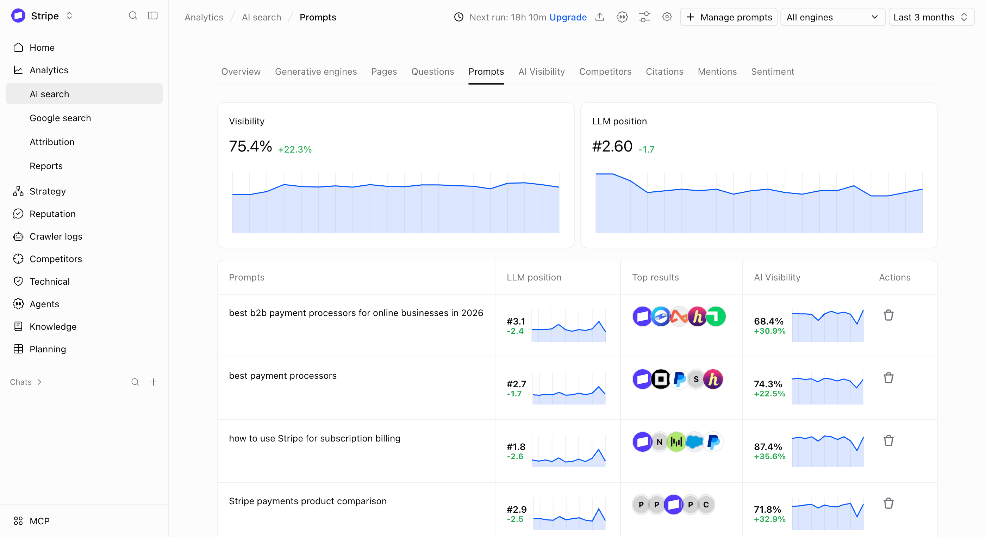Click LLM position sparkline for #1.8 row
The width and height of the screenshot is (986, 537).
pyautogui.click(x=568, y=451)
